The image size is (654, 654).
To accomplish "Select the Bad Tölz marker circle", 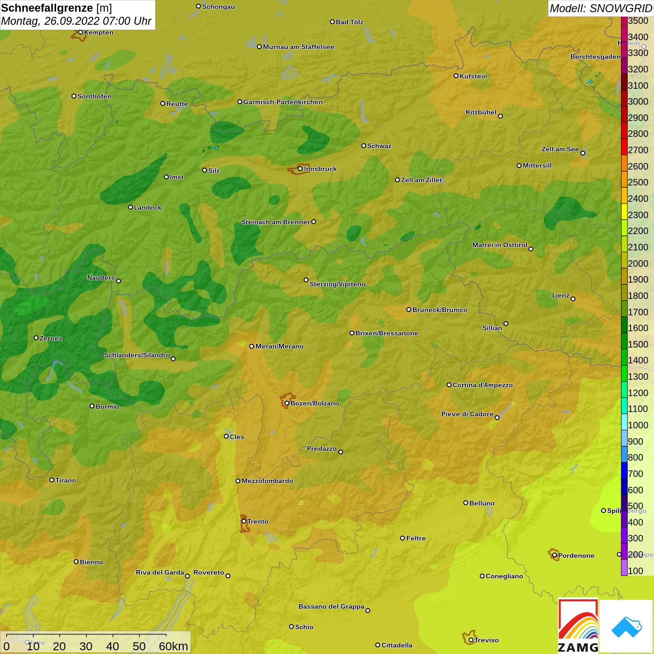I will 332,22.
